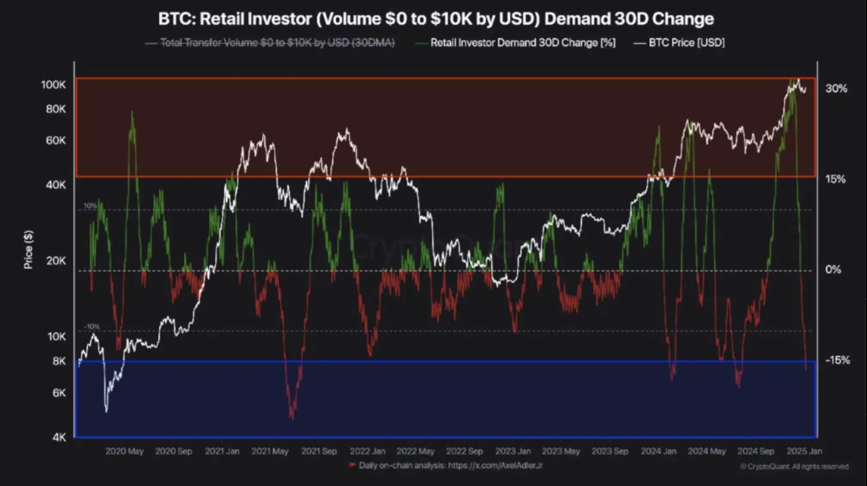Click the 2020 May date marker
867x486 pixels.
point(124,451)
